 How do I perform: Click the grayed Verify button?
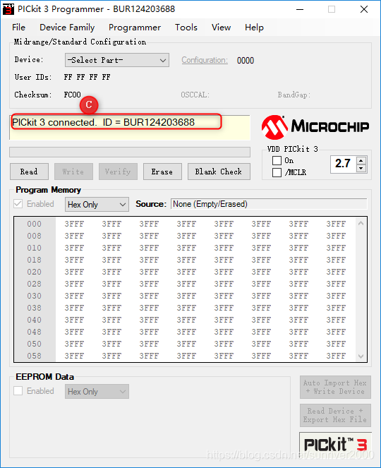[x=118, y=172]
